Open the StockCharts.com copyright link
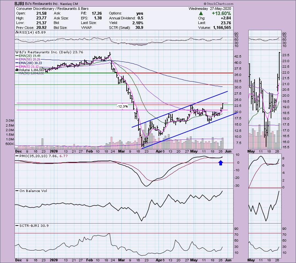 pos(218,4)
